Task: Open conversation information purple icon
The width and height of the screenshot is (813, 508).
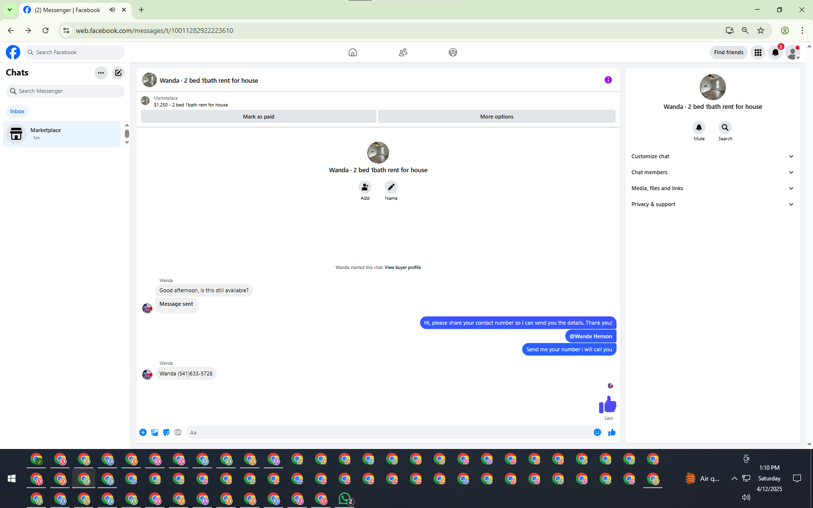Action: [x=608, y=80]
